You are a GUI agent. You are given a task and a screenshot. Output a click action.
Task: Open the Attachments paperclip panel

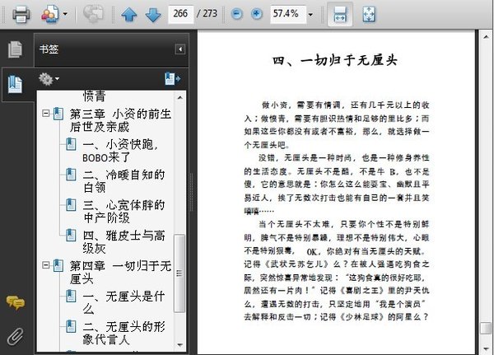pyautogui.click(x=15, y=336)
